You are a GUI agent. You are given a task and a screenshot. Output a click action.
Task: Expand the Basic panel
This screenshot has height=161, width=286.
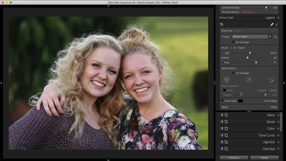pos(278,115)
